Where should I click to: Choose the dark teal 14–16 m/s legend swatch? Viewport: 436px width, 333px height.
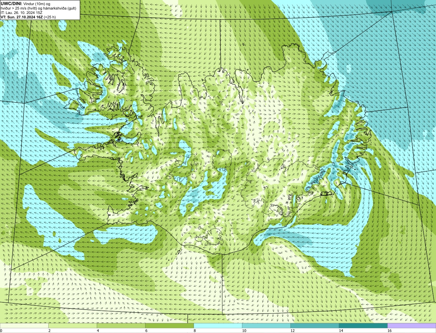coord(363,326)
